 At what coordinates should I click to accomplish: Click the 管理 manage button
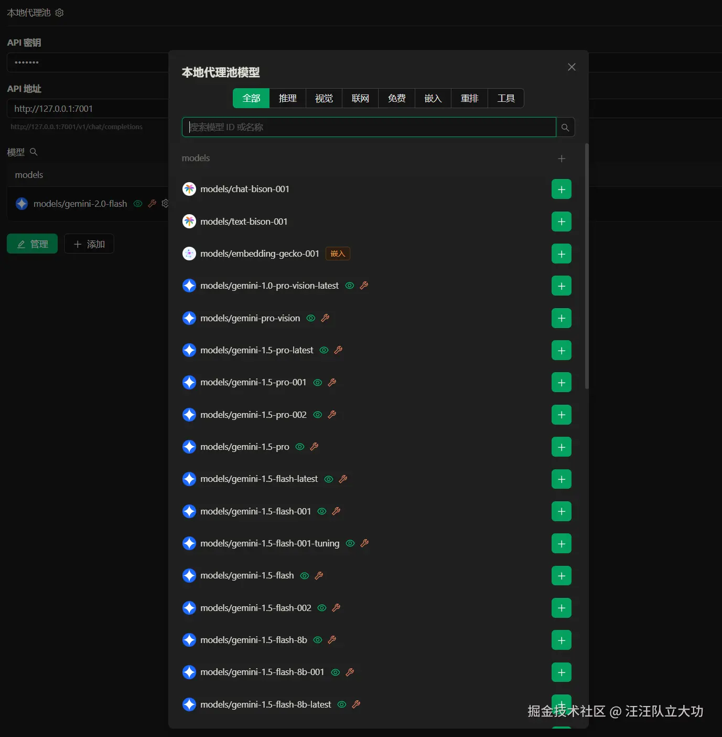33,244
